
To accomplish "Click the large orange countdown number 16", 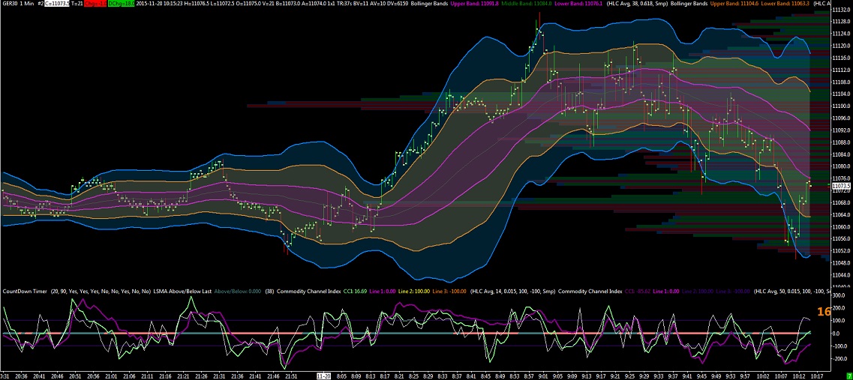I will [x=824, y=312].
